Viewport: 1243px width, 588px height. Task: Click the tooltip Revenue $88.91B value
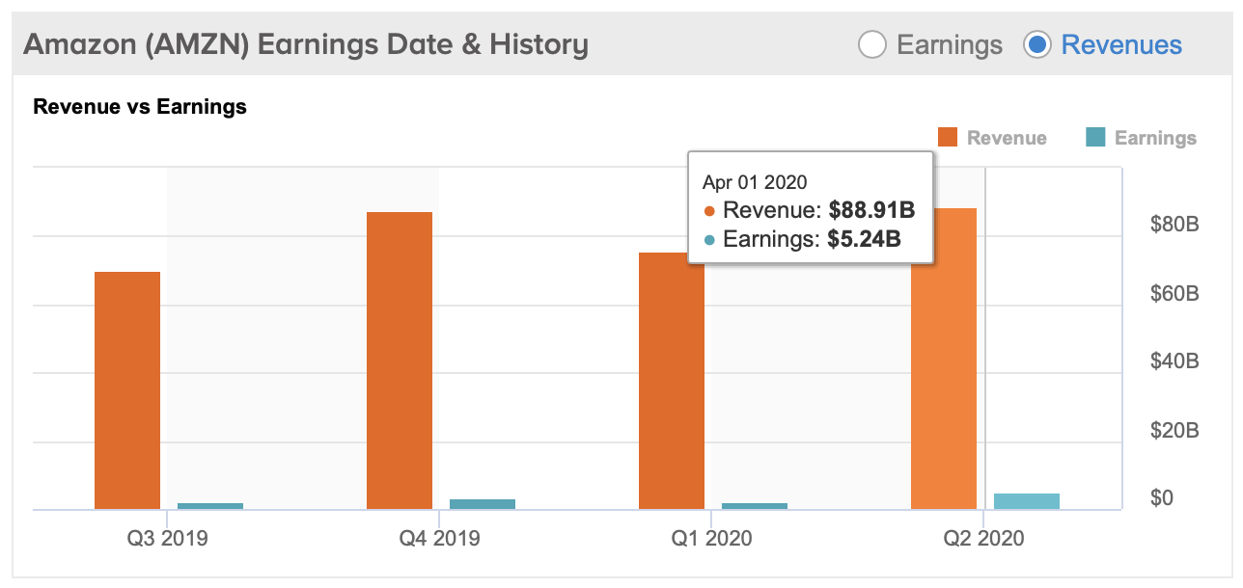[871, 211]
